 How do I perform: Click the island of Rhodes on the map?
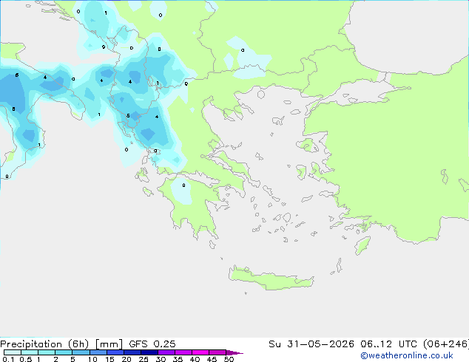click(362, 245)
